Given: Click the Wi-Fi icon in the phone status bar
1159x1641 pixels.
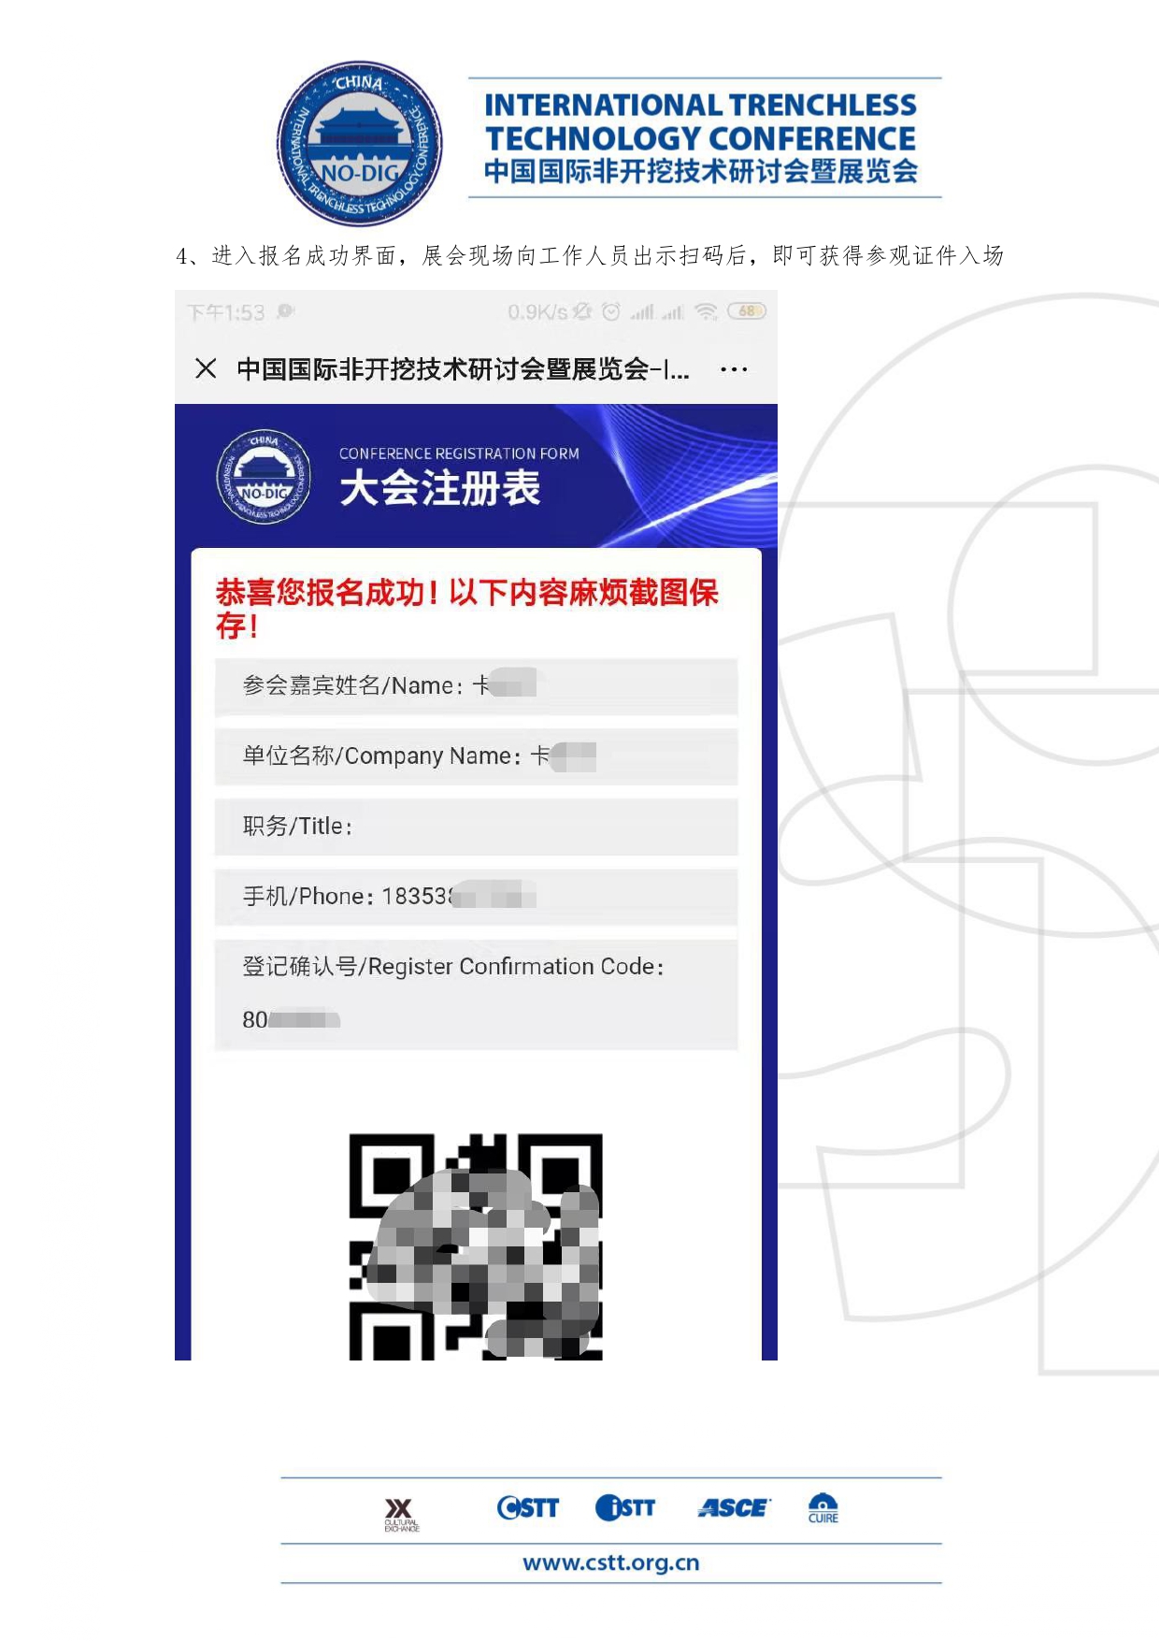Looking at the screenshot, I should (x=707, y=311).
